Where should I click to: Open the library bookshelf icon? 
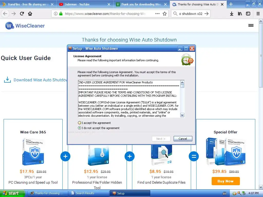(240, 14)
